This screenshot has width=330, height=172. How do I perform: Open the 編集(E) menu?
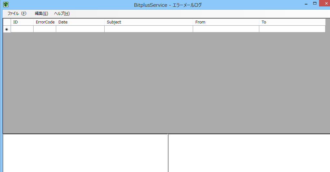click(x=41, y=14)
